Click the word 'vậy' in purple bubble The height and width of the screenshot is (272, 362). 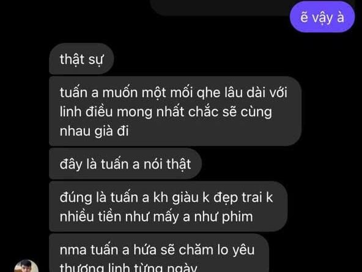(x=322, y=18)
